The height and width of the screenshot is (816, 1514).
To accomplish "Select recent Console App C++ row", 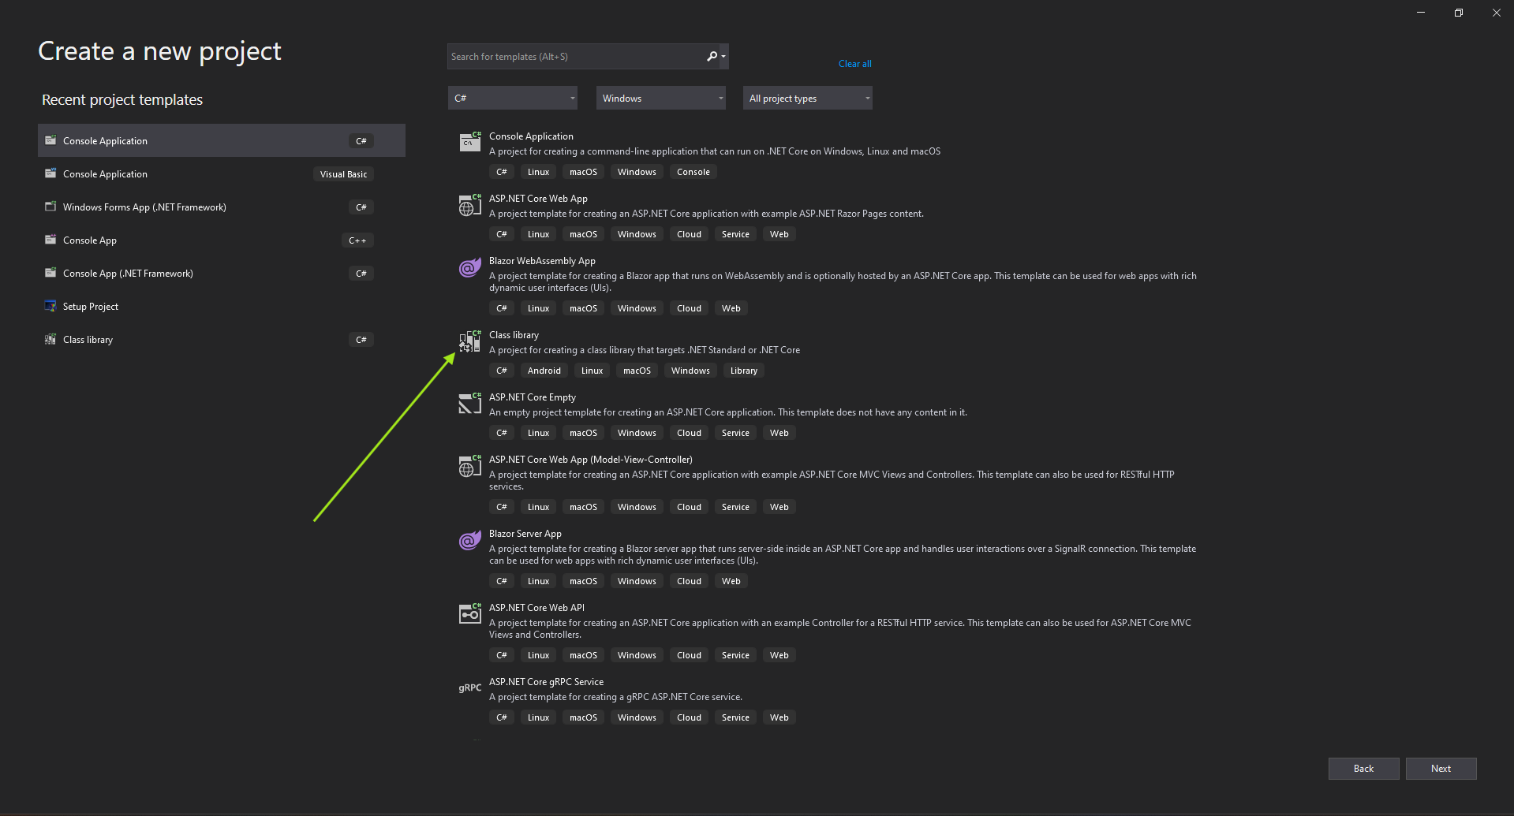I will coord(222,240).
